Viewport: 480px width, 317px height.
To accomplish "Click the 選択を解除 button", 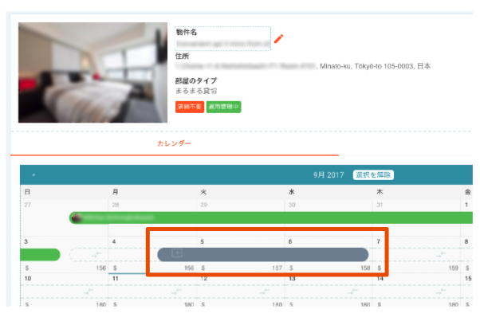I will pos(373,175).
